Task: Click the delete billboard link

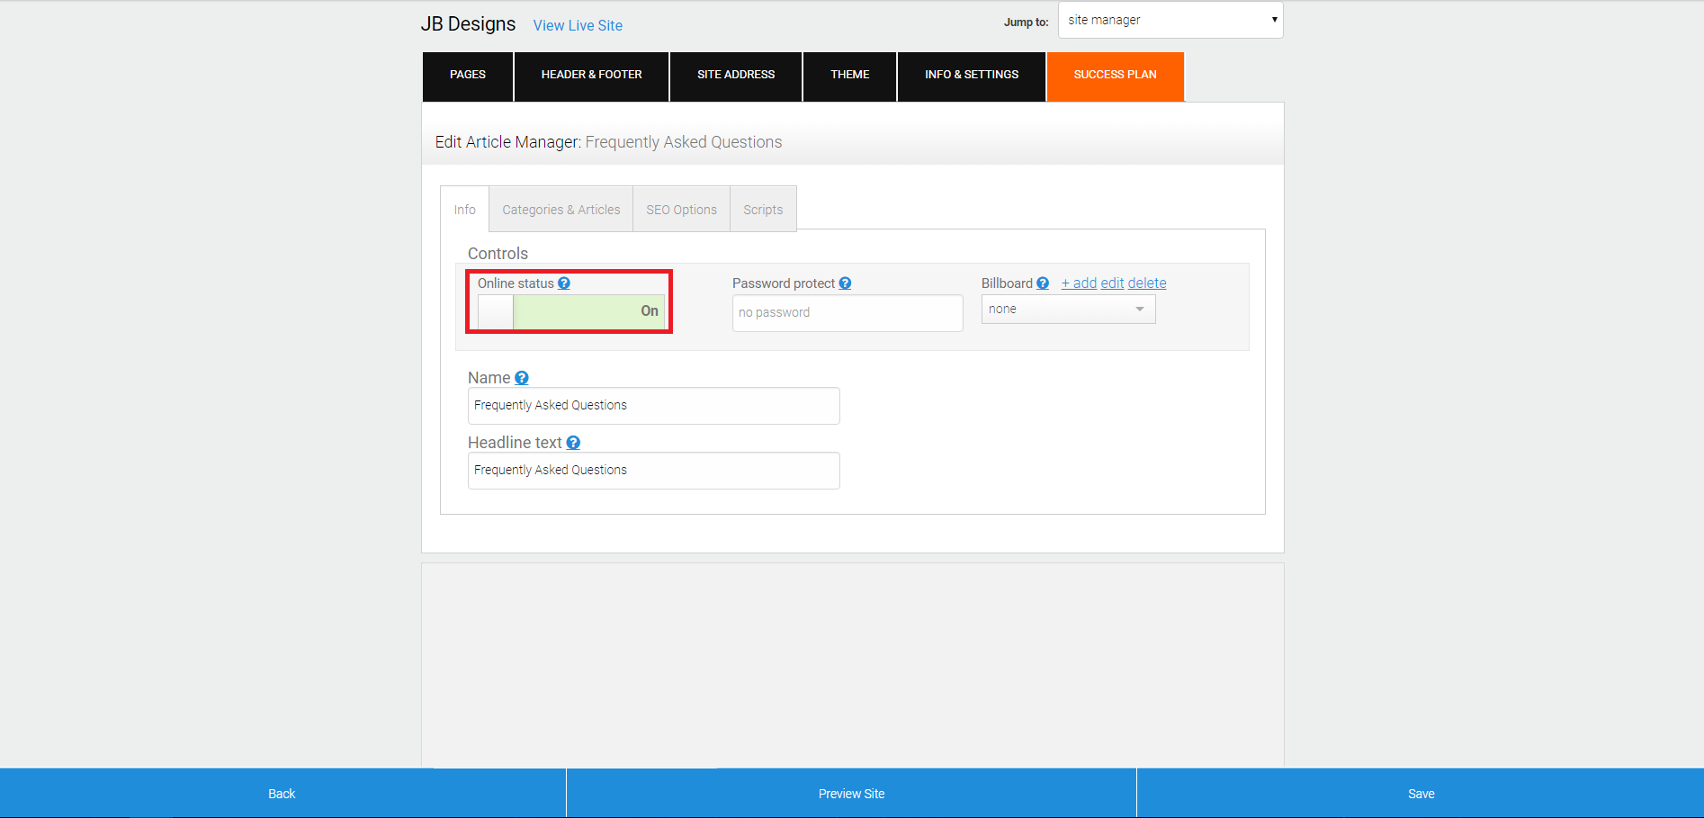Action: [1147, 283]
